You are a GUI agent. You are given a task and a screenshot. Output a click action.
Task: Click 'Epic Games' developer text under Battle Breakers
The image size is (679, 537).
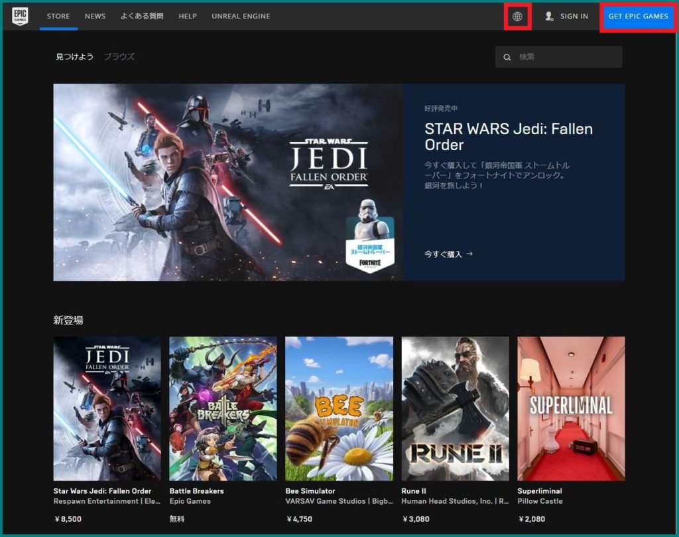tap(190, 501)
